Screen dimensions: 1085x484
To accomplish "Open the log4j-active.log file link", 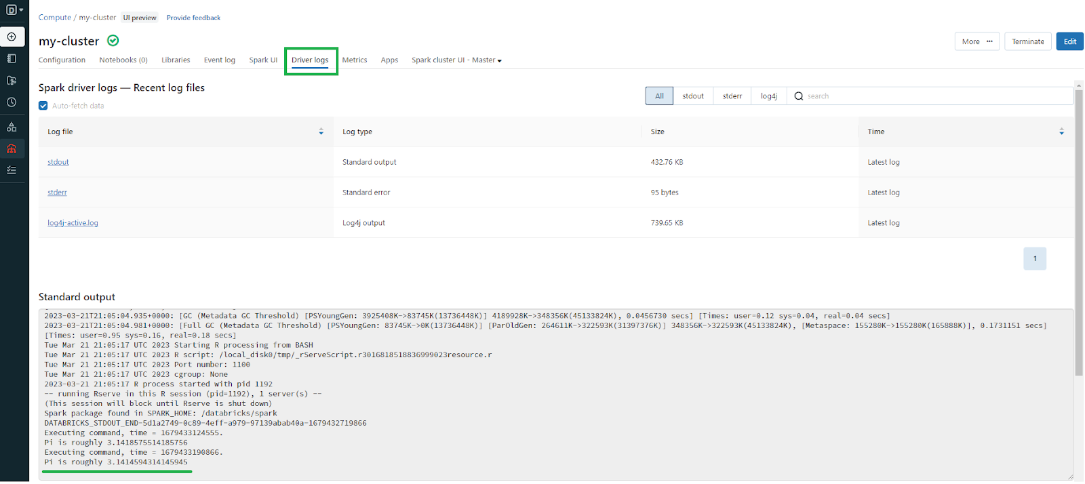I will tap(72, 223).
